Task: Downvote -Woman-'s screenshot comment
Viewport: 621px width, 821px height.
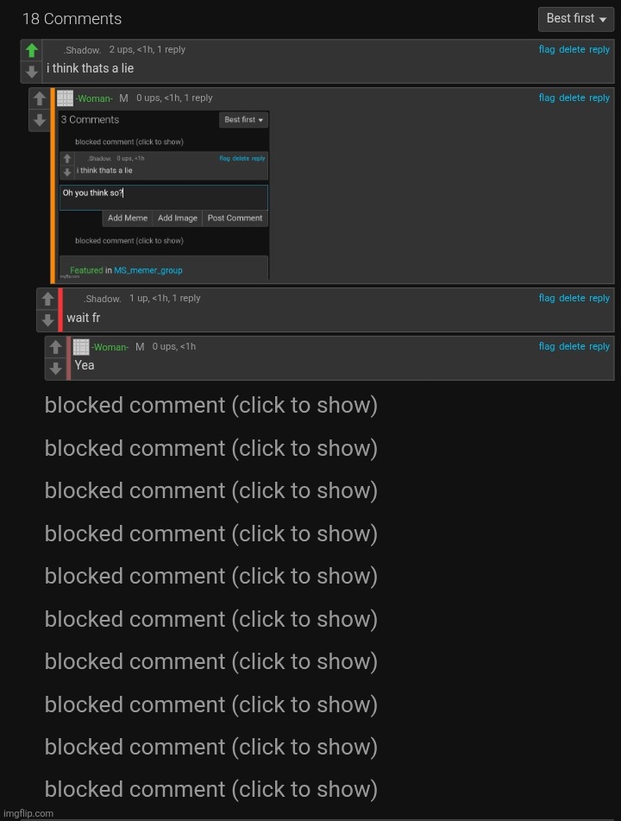Action: [x=39, y=120]
